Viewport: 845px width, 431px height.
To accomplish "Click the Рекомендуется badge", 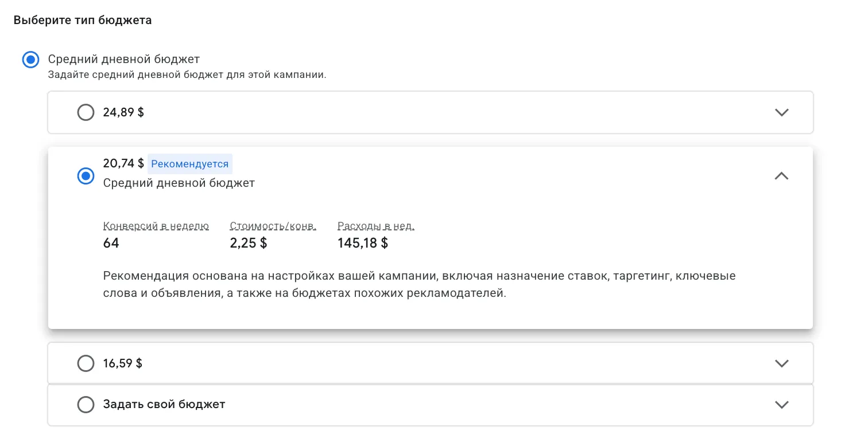I will pyautogui.click(x=190, y=164).
